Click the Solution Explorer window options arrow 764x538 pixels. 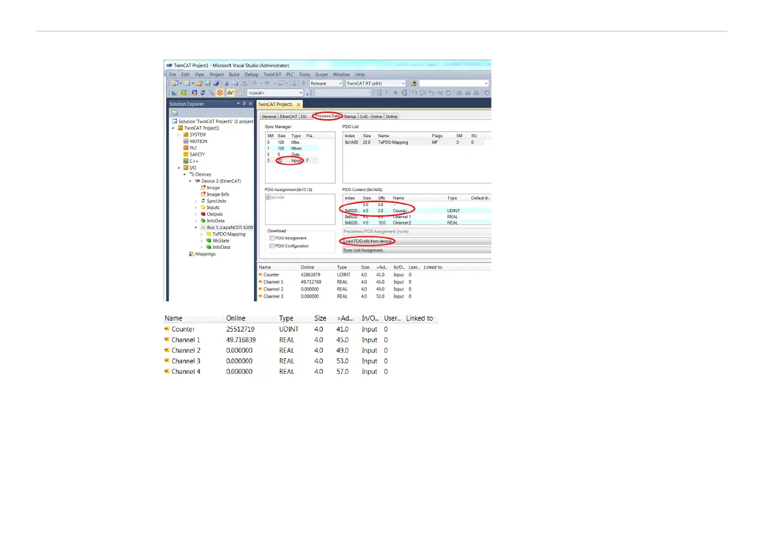click(238, 104)
